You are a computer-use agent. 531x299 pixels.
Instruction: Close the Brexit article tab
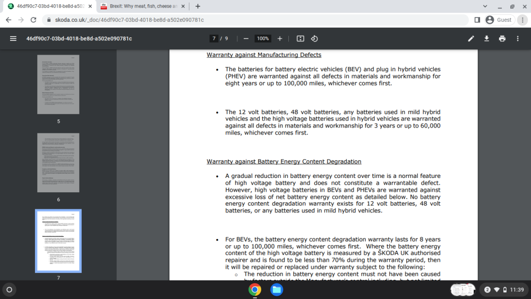[183, 6]
